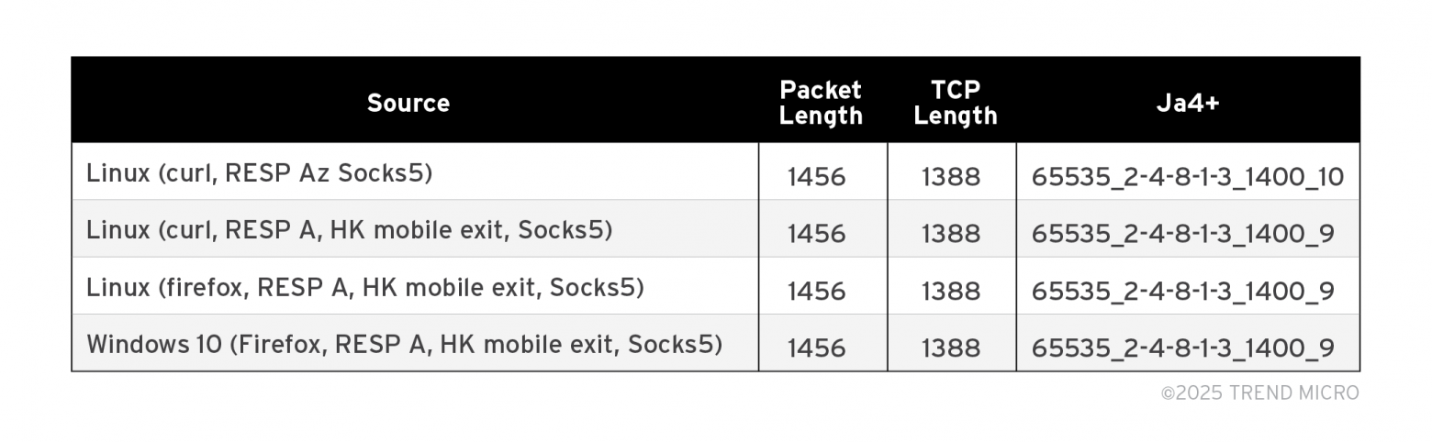Click the Linux curl HK row's 1388 value
1432x442 pixels.
pyautogui.click(x=951, y=234)
